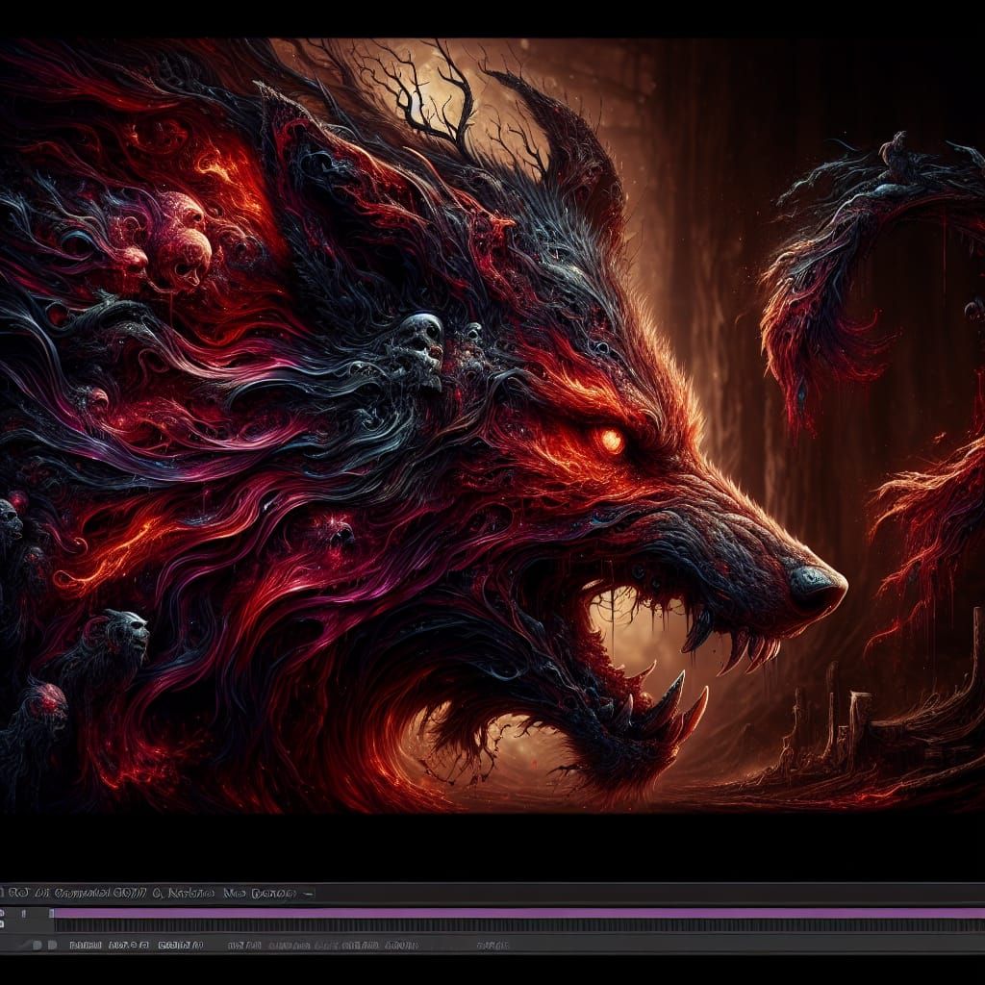Click the small square icon left of the purple clip
Screen dimensions: 985x985
point(50,912)
